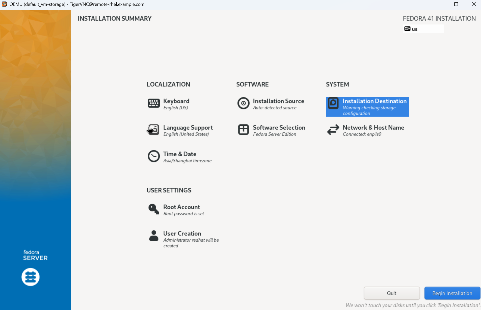Open the 'Connected: enp1s0' network entry
481x310 pixels.
(x=362, y=134)
